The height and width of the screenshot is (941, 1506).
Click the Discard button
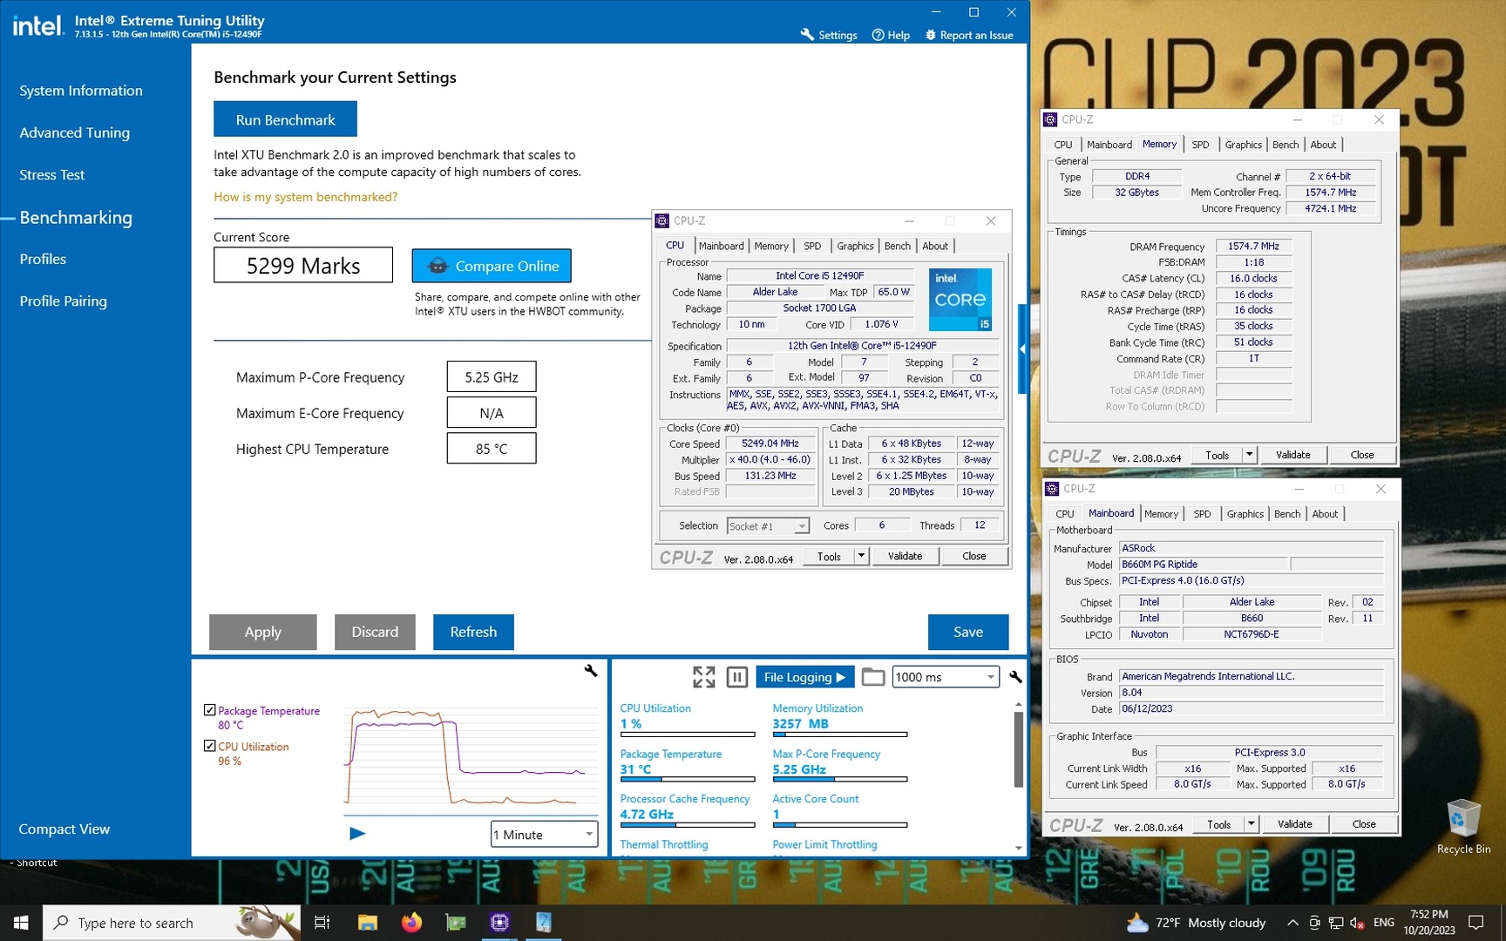click(x=375, y=632)
